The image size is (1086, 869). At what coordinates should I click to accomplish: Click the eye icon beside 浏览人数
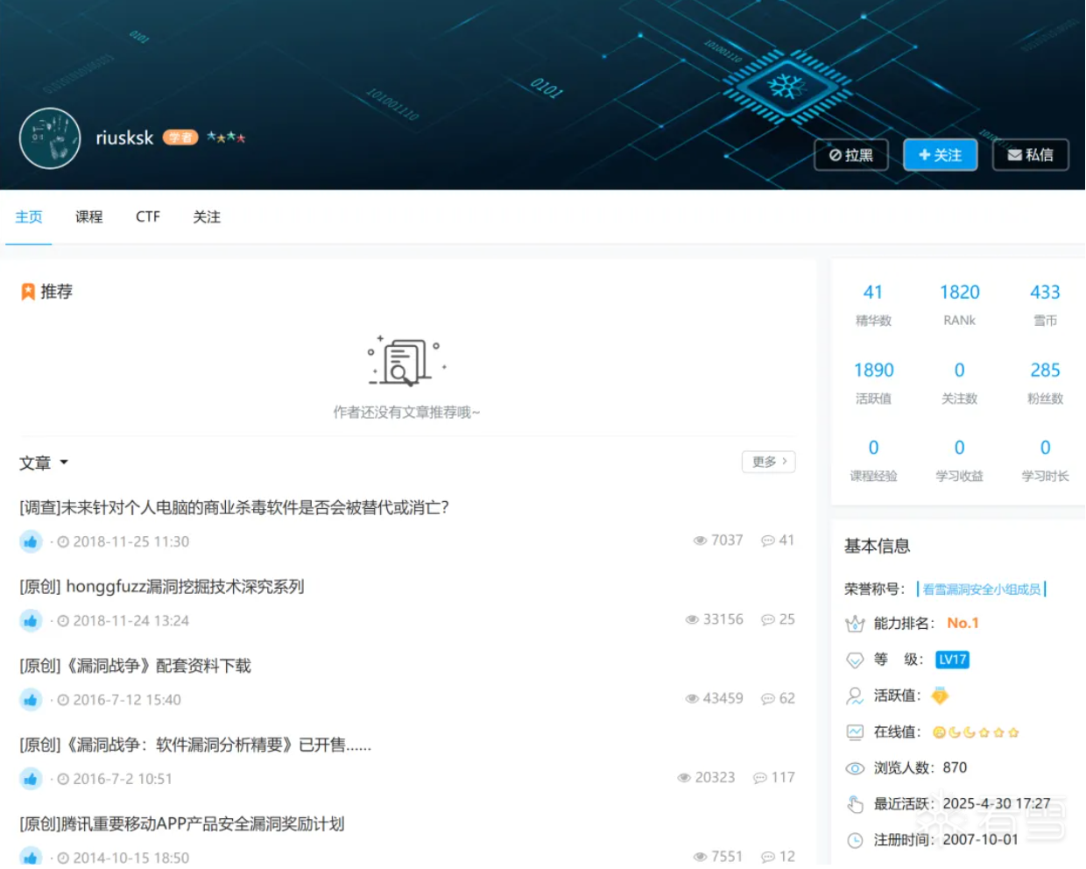tap(855, 768)
